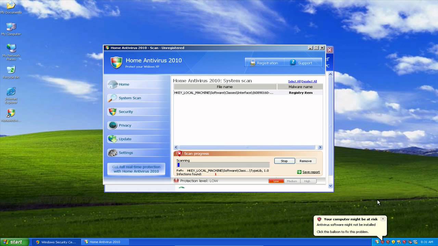Click the shield icon beside Security

click(113, 112)
